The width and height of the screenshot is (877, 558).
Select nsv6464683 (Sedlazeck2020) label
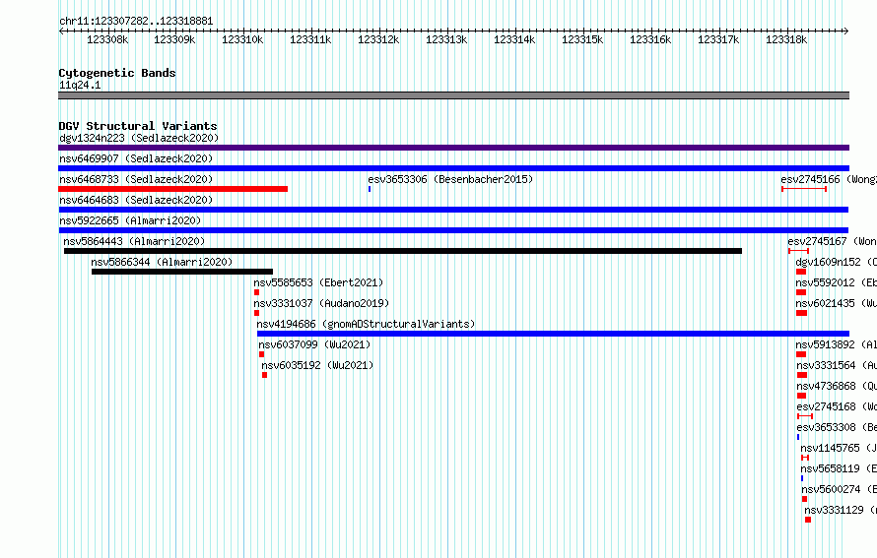point(136,200)
